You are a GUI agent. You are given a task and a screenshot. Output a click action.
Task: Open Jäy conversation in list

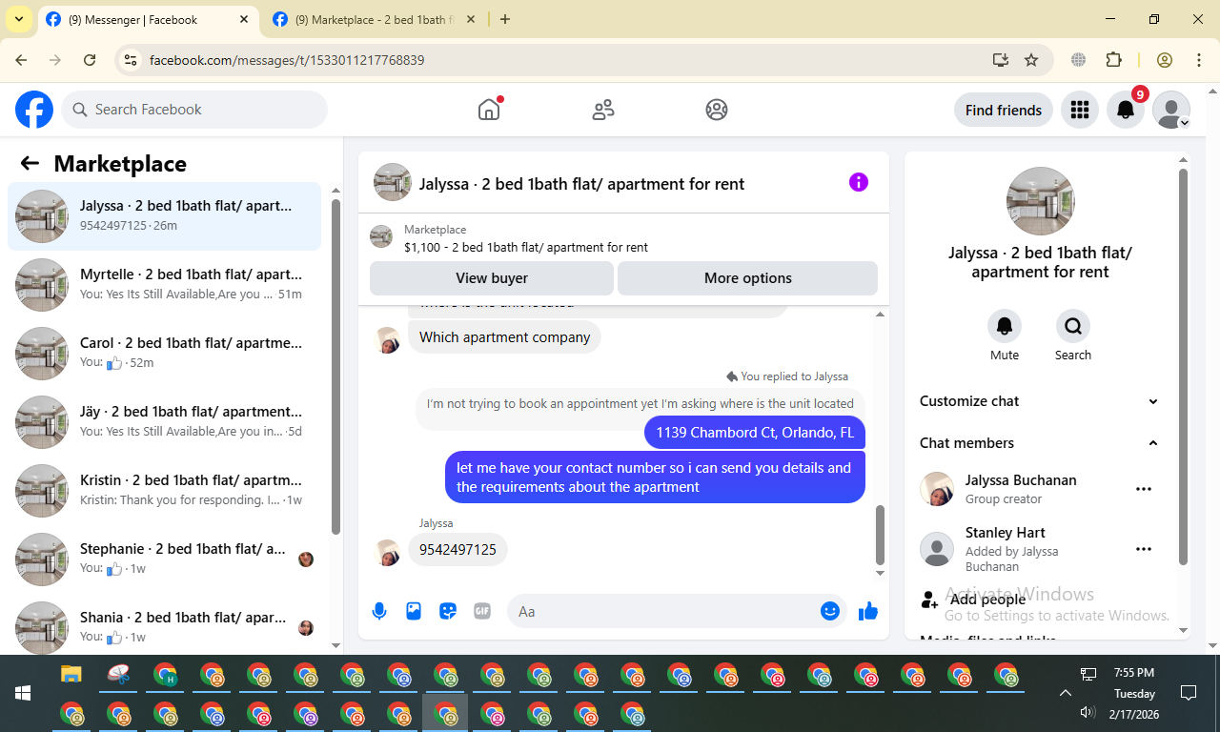165,422
